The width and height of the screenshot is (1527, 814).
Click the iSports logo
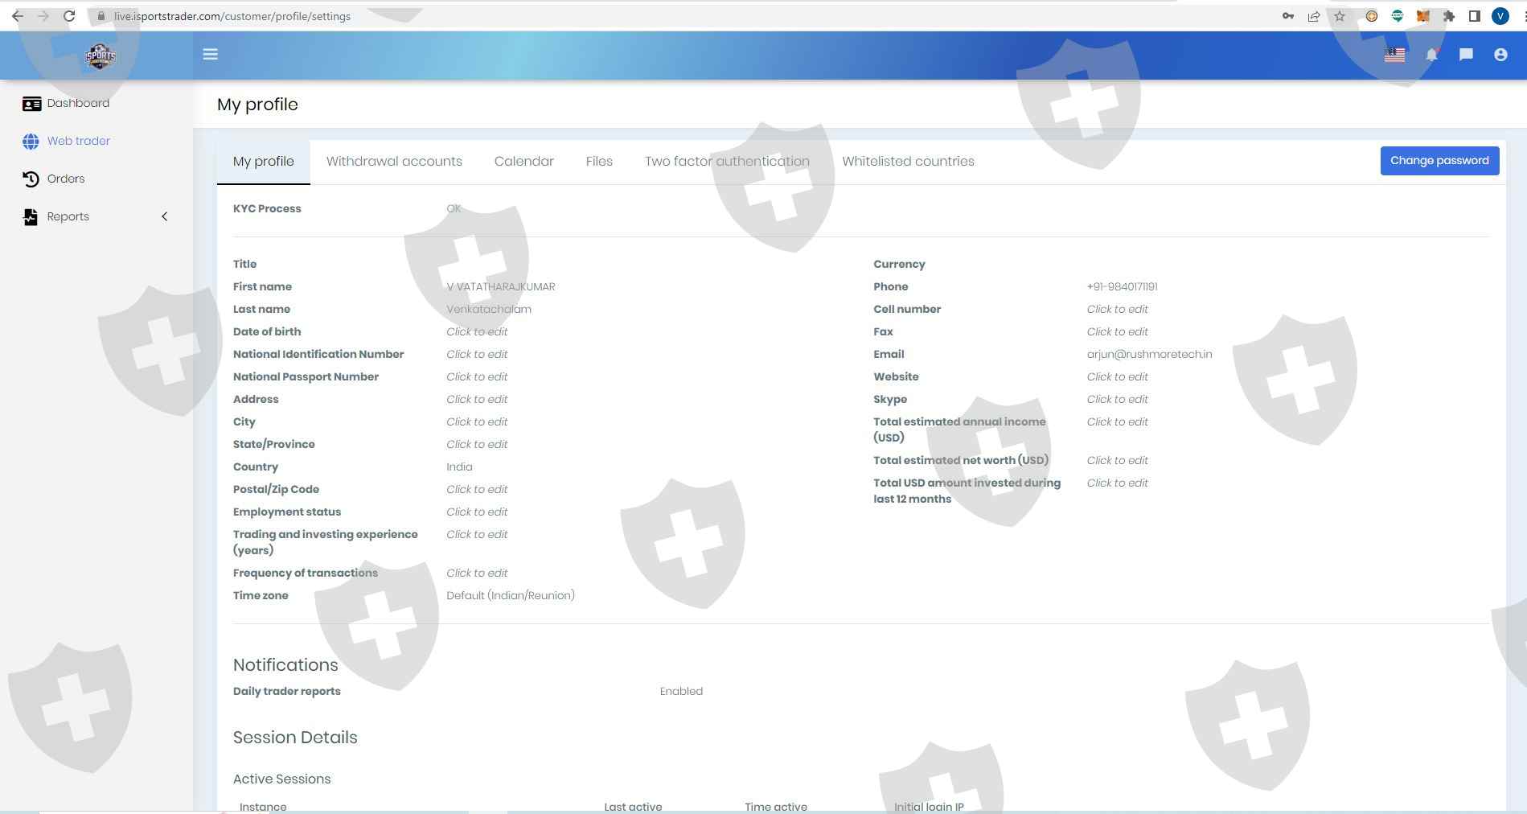pyautogui.click(x=101, y=55)
